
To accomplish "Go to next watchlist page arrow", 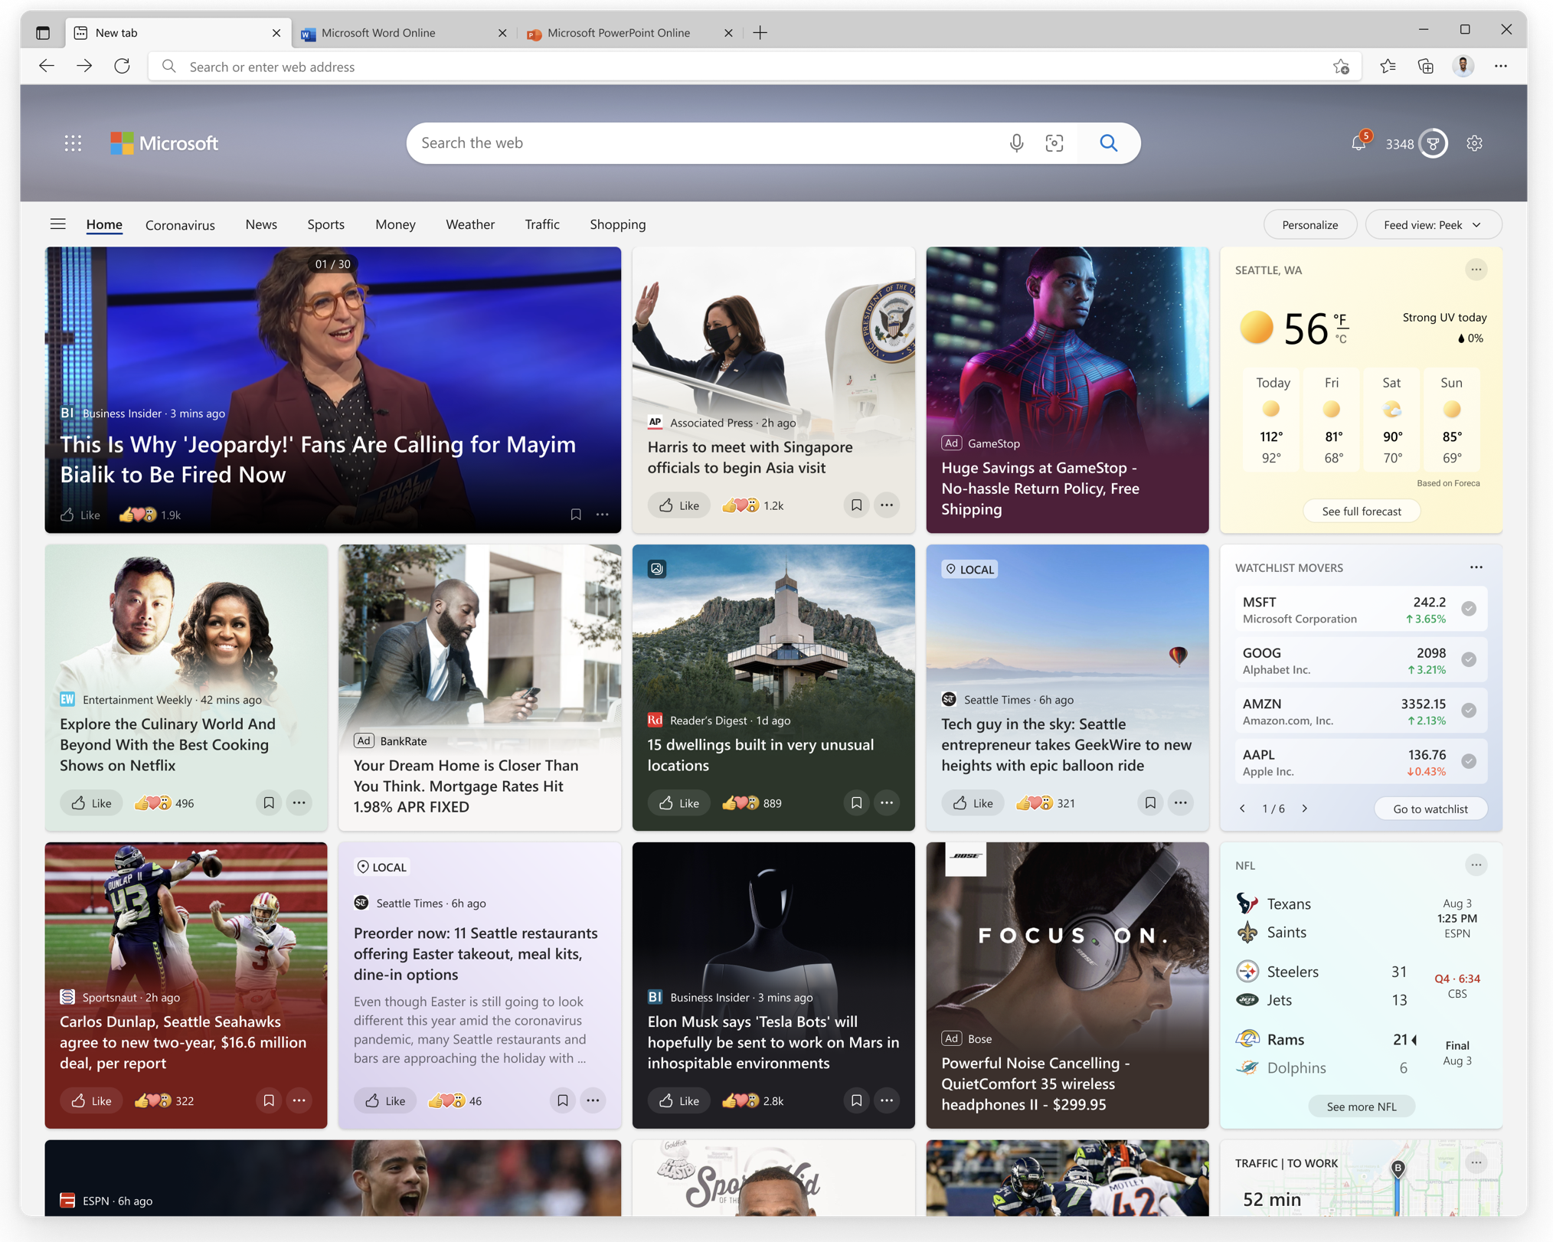I will point(1305,809).
